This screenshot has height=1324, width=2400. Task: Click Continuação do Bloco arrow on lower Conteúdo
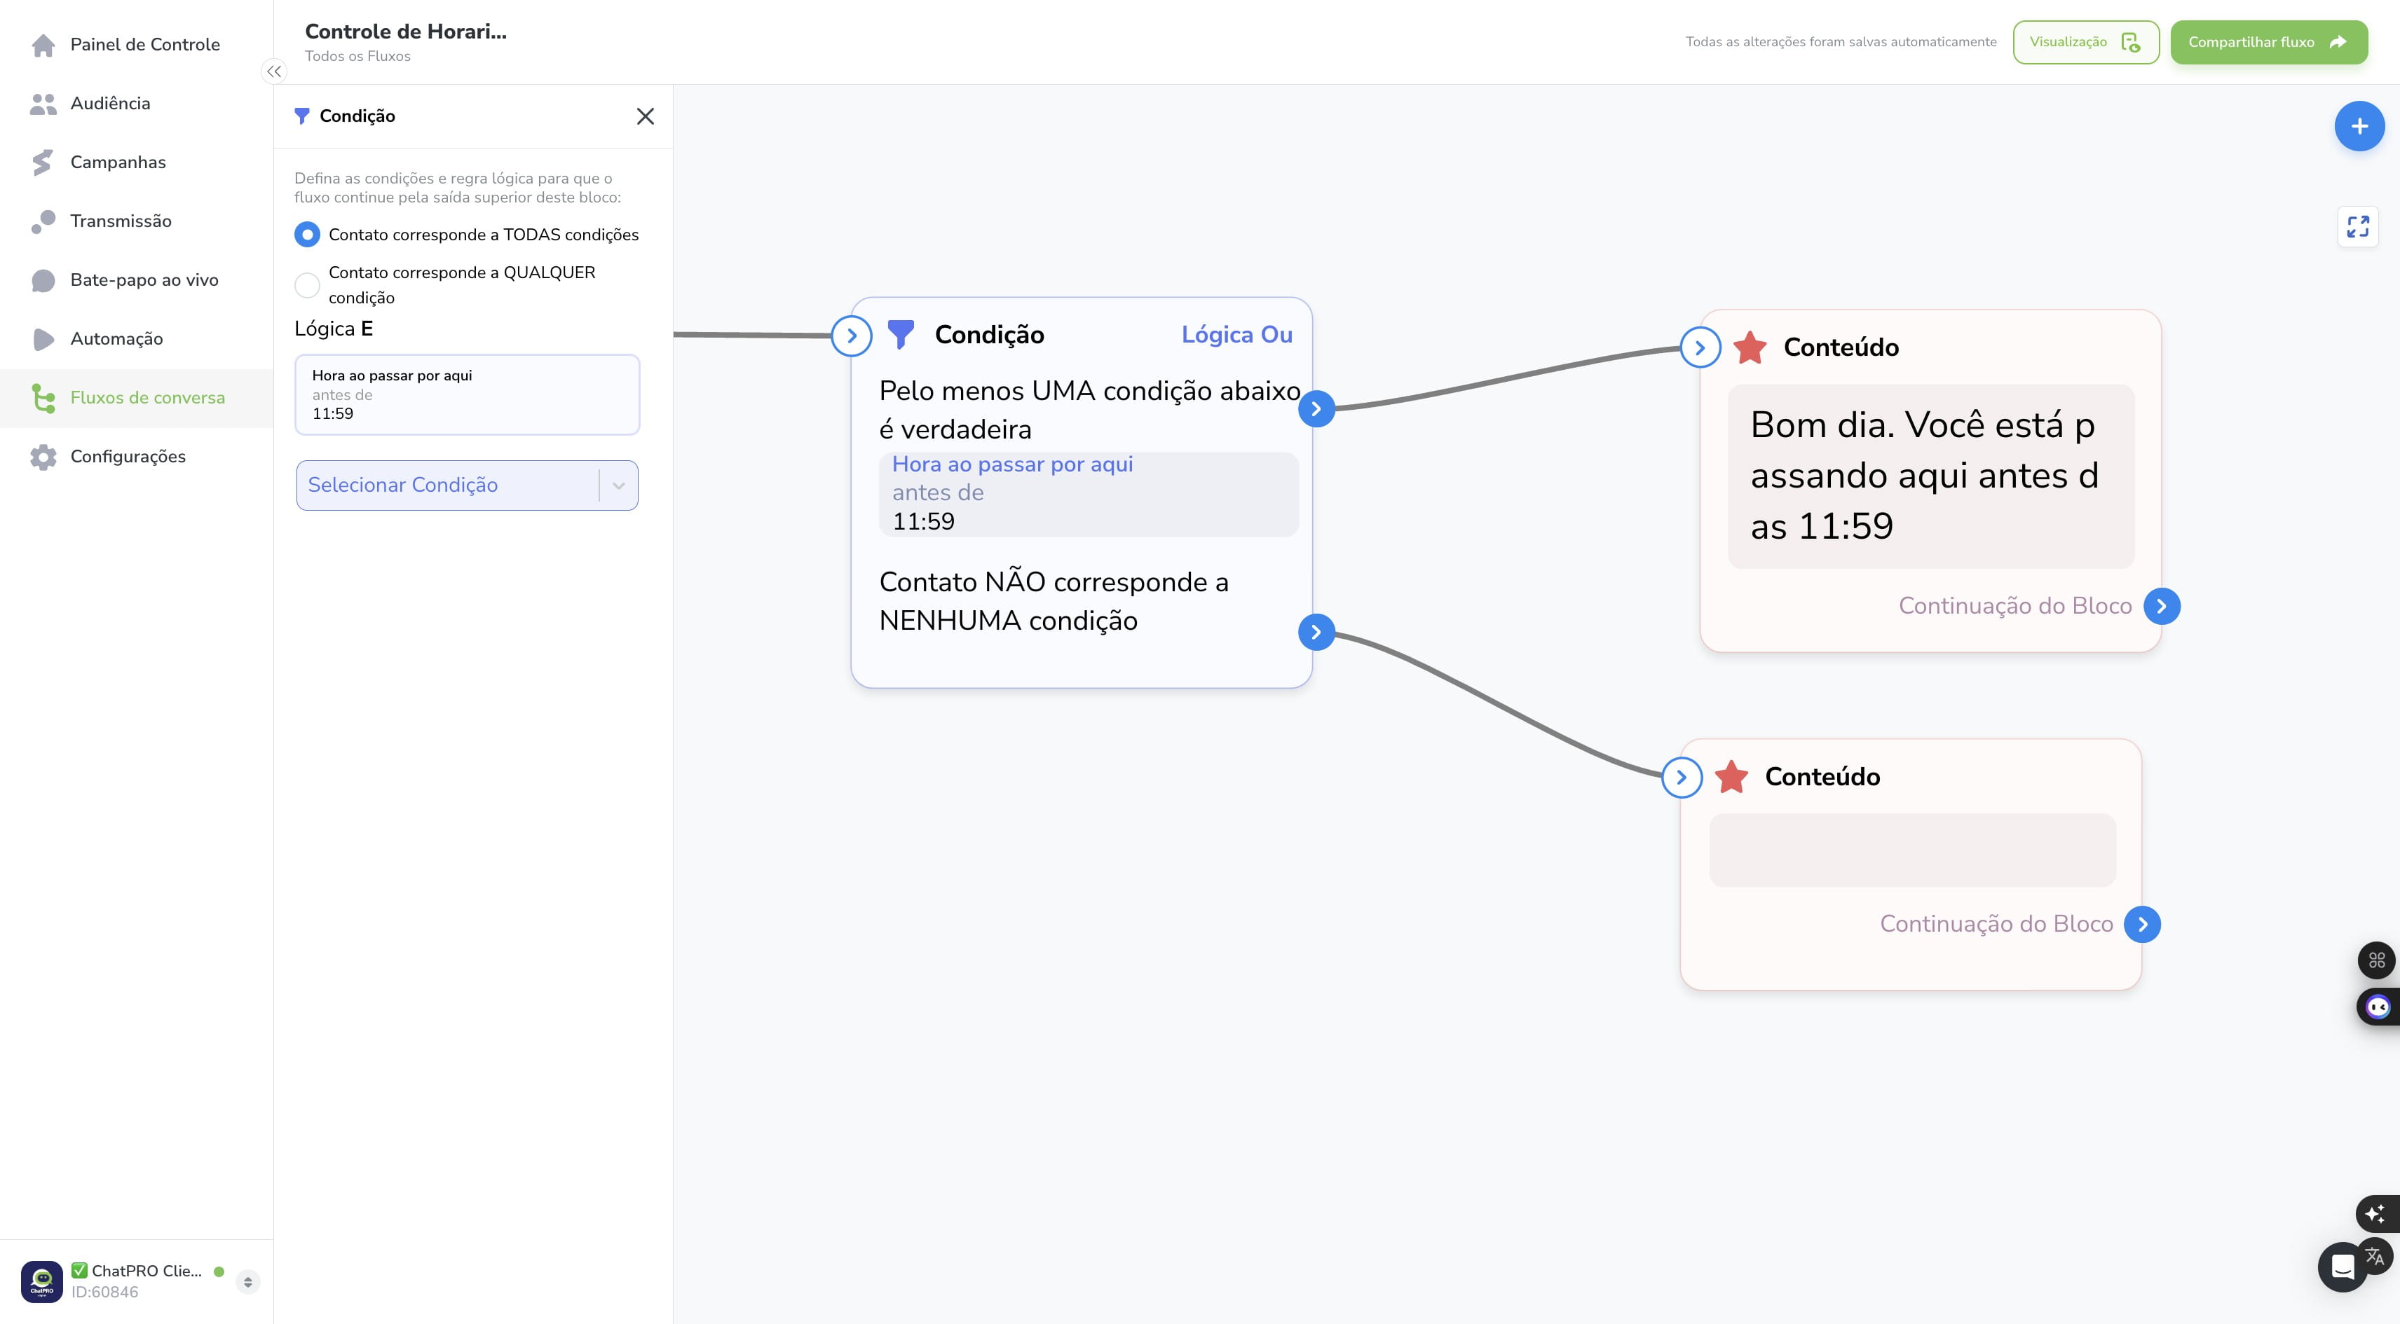pos(2142,923)
